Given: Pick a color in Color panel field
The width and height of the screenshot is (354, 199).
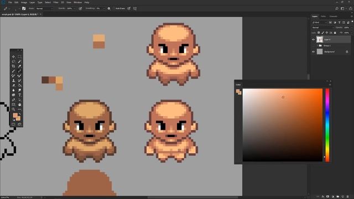Looking at the screenshot, I should (283, 125).
